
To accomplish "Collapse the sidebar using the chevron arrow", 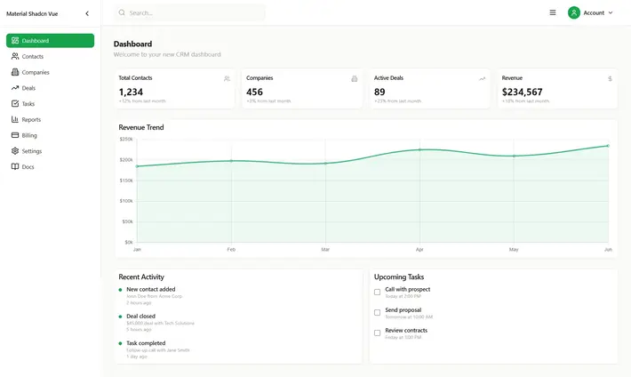I will (x=87, y=13).
